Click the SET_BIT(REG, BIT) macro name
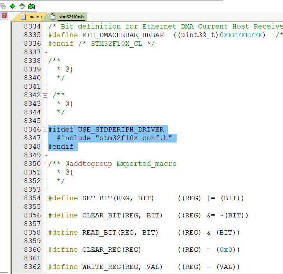This screenshot has width=283, height=274. [118, 198]
